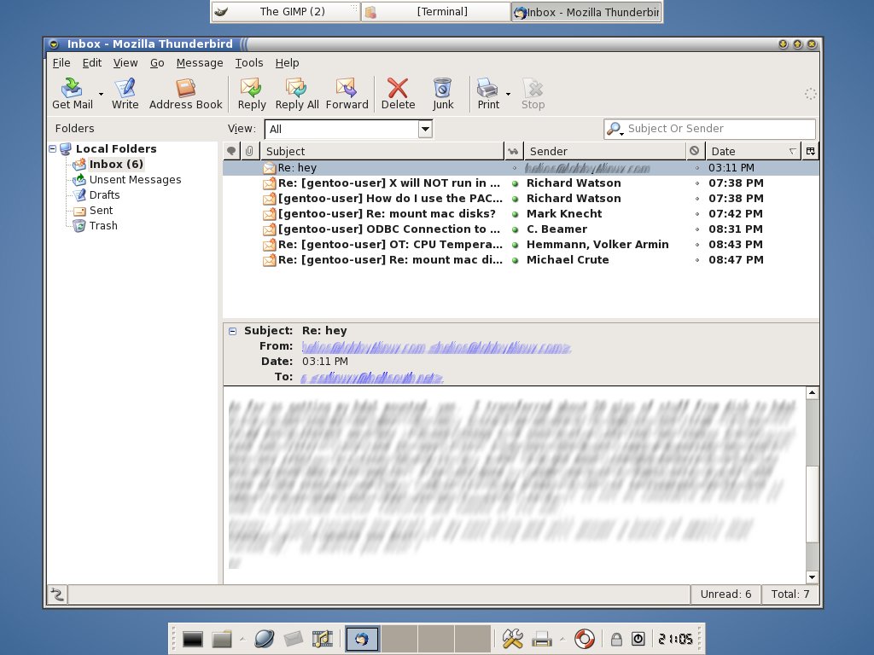Image resolution: width=874 pixels, height=655 pixels.
Task: Open the Message menu
Action: 200,63
